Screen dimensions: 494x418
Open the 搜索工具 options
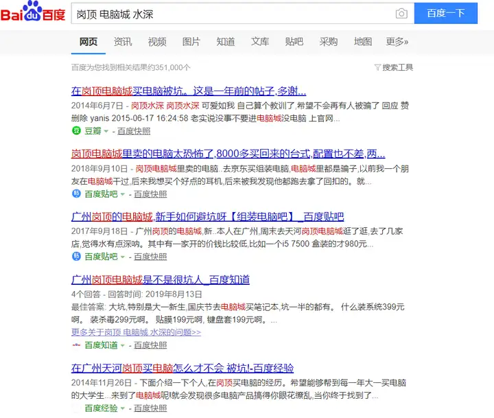coord(397,67)
